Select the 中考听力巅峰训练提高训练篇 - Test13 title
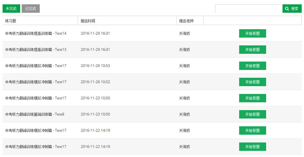 (36, 49)
